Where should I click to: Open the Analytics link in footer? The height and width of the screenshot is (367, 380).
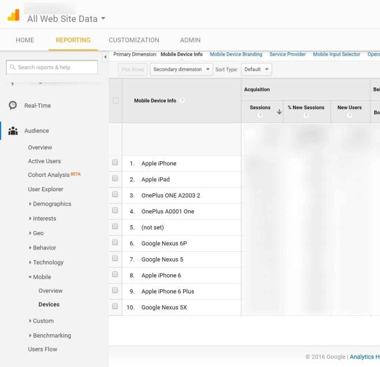(364, 357)
